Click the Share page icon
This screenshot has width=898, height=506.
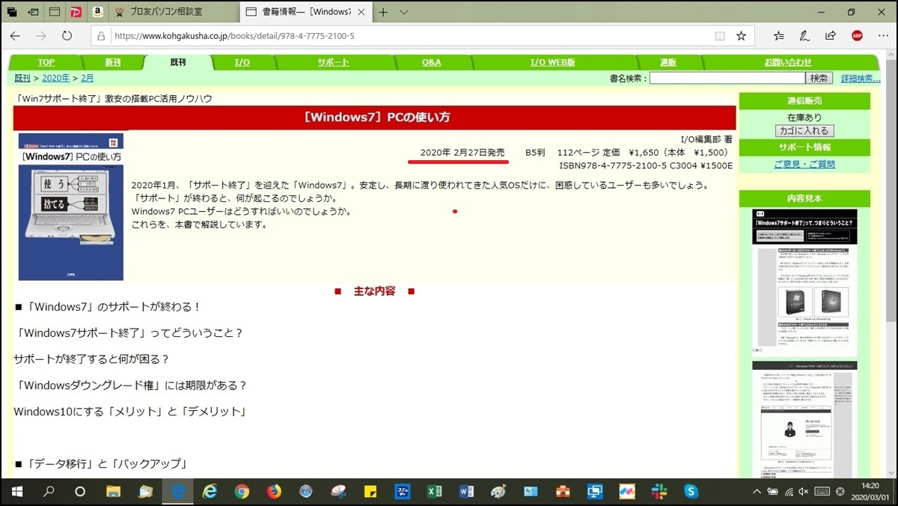(831, 35)
